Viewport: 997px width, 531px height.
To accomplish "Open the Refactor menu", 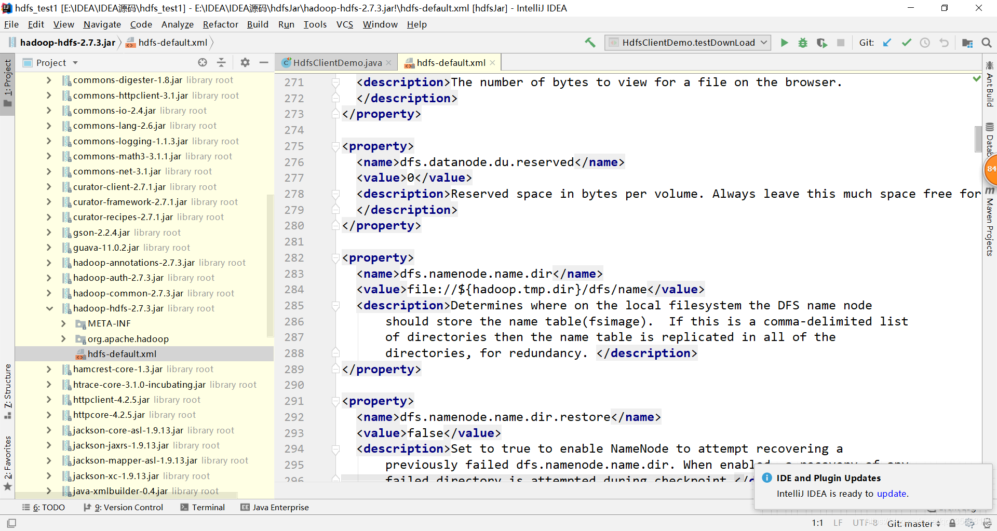I will 220,24.
